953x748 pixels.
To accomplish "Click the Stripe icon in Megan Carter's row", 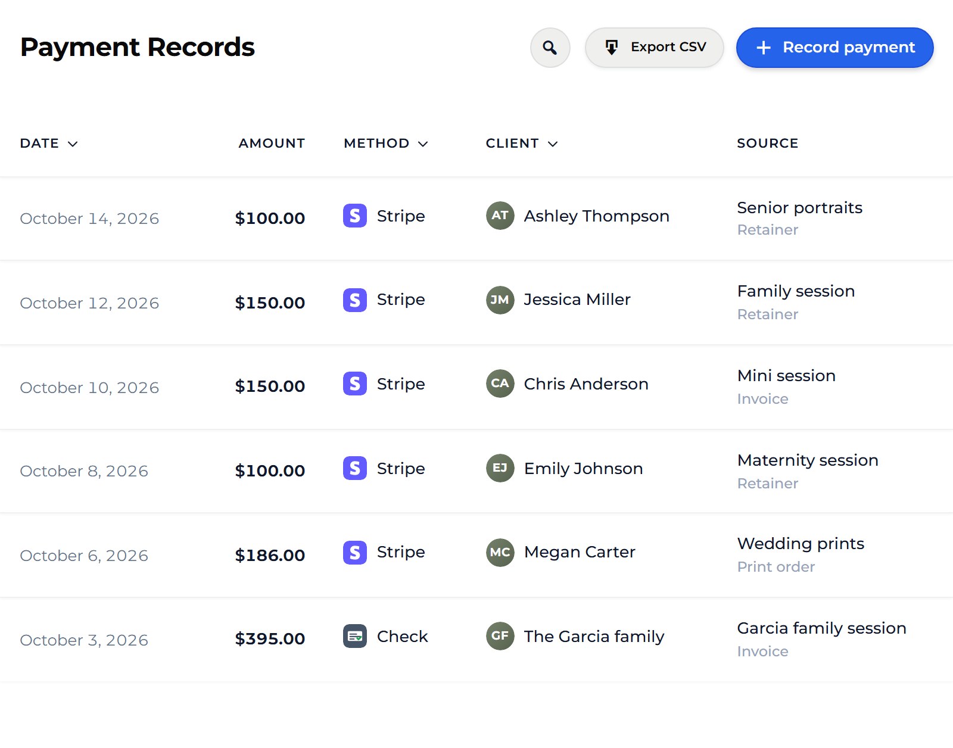I will coord(355,552).
